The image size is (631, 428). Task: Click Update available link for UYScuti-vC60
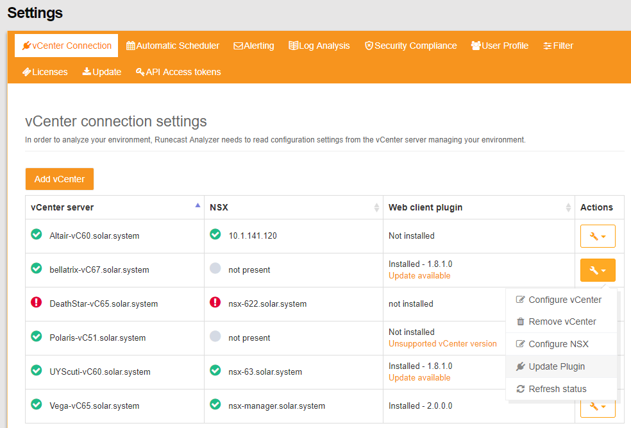pos(419,378)
